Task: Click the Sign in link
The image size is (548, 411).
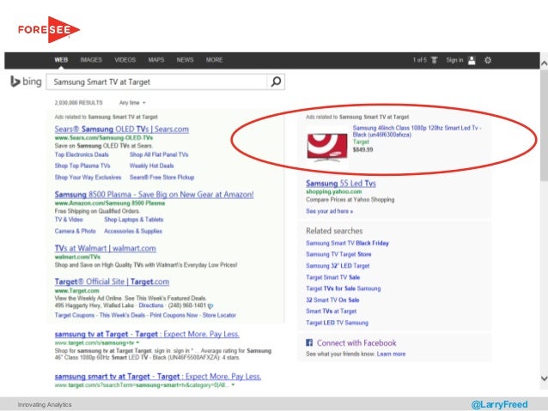Action: tap(454, 60)
